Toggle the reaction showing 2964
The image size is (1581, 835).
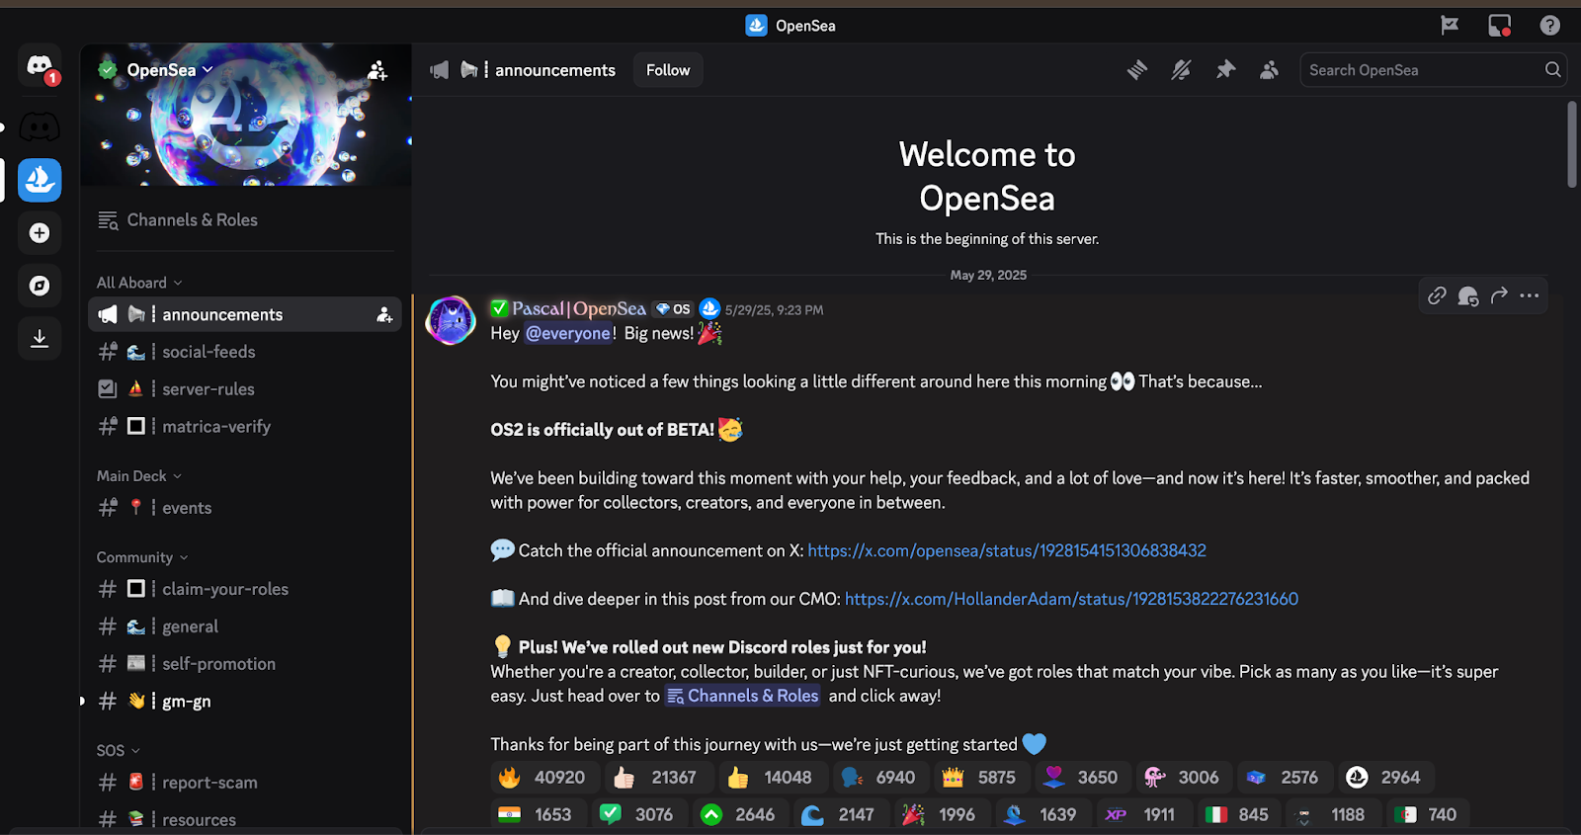[x=1387, y=778]
